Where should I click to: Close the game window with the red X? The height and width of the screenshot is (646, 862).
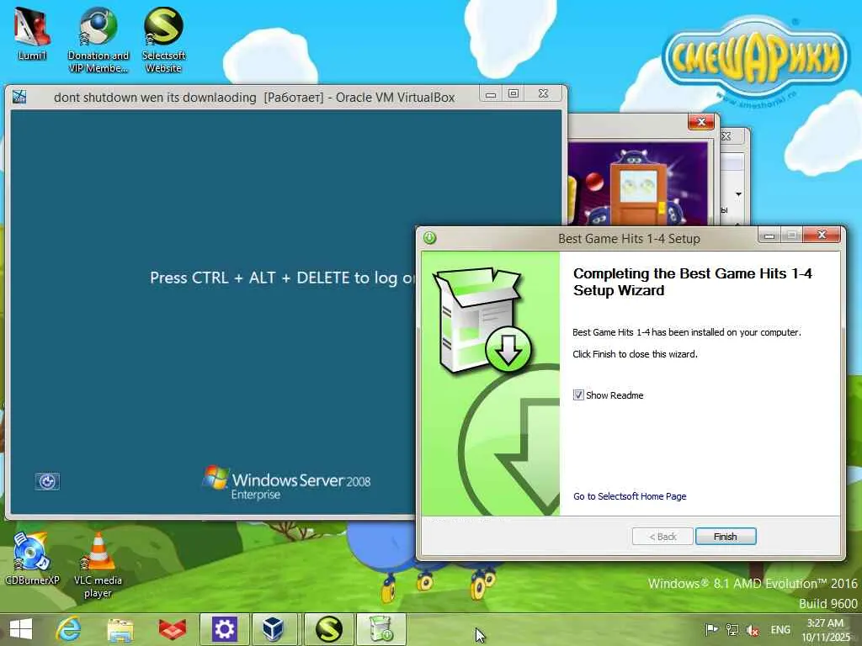click(701, 122)
